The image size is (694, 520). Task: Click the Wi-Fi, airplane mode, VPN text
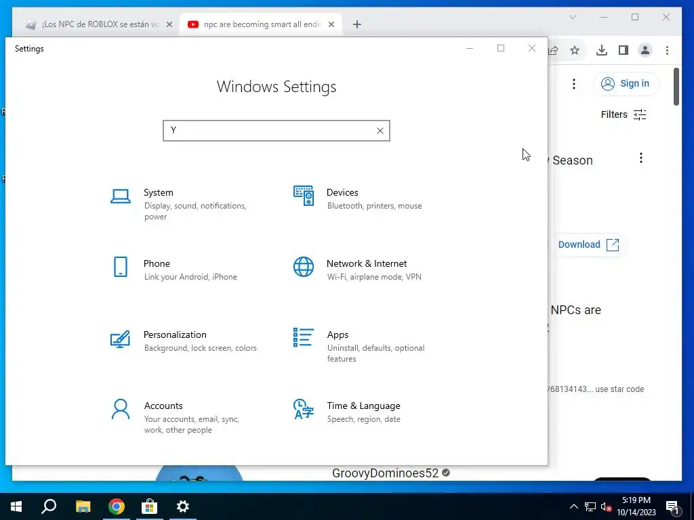tap(374, 277)
